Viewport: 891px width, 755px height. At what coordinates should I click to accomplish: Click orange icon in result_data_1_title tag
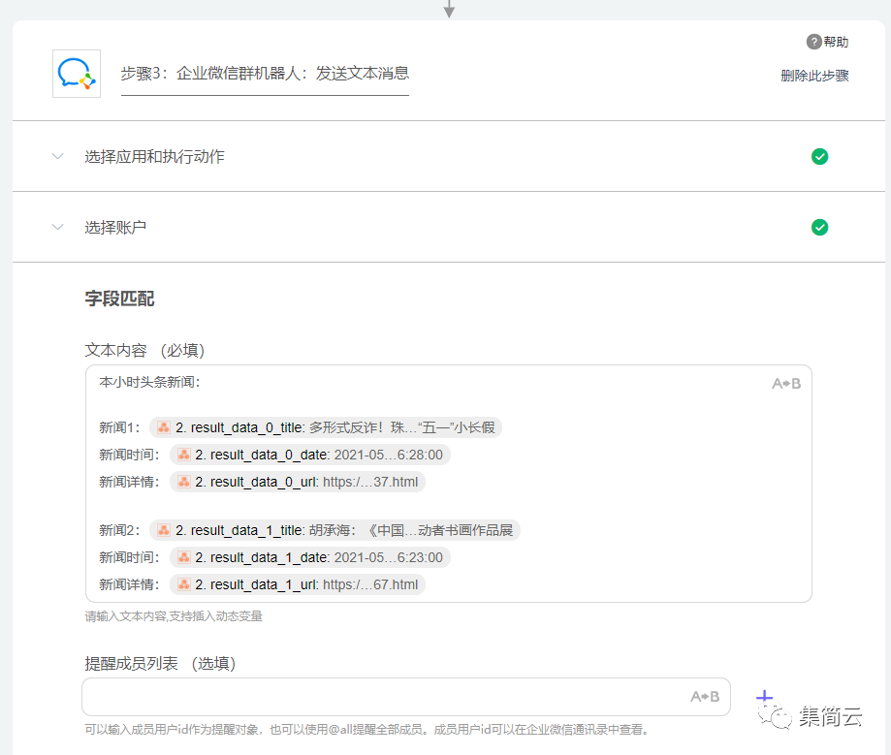pyautogui.click(x=164, y=530)
